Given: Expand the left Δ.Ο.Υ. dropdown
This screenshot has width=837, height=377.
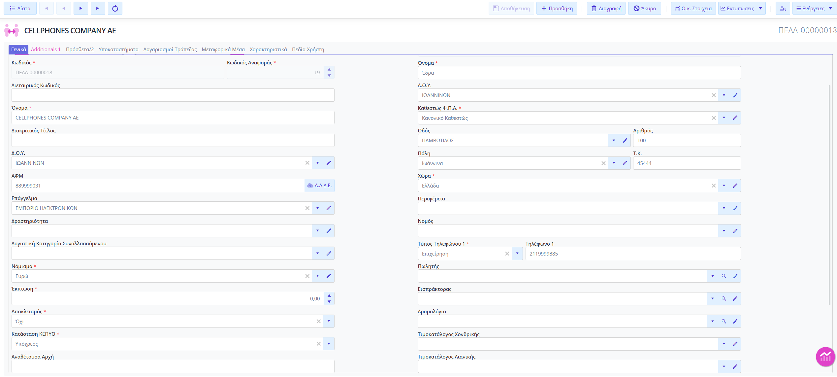Looking at the screenshot, I should pos(317,163).
